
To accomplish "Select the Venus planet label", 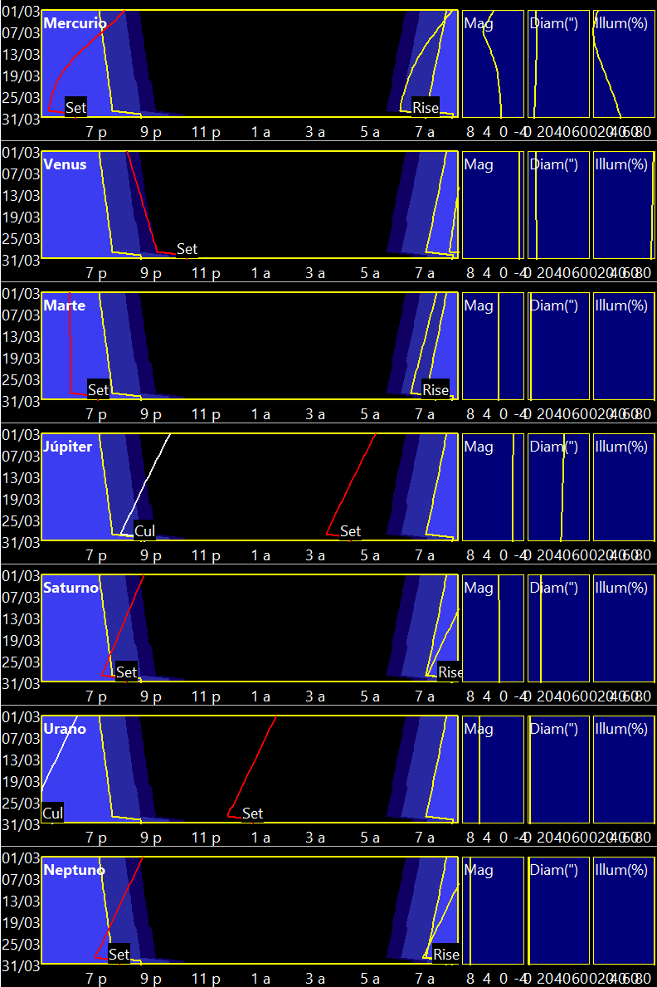I will (66, 164).
